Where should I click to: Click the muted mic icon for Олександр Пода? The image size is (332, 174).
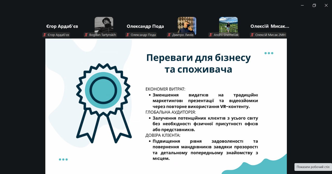128,35
